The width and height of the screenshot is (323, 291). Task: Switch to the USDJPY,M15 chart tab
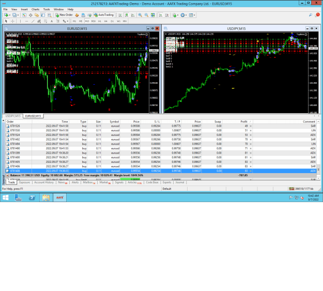coord(13,116)
